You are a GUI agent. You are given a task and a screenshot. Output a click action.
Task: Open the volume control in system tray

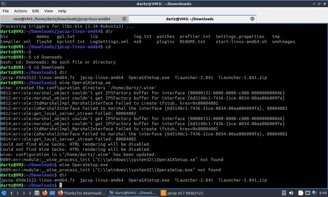point(291,193)
